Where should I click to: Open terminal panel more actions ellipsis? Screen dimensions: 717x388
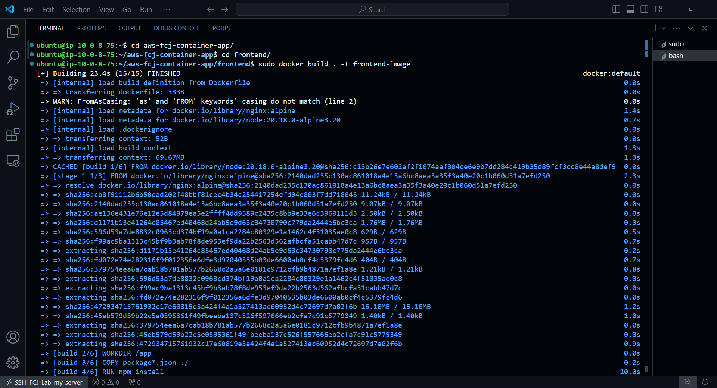(676, 28)
